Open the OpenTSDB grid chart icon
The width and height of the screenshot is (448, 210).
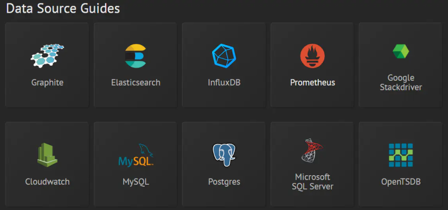click(400, 155)
